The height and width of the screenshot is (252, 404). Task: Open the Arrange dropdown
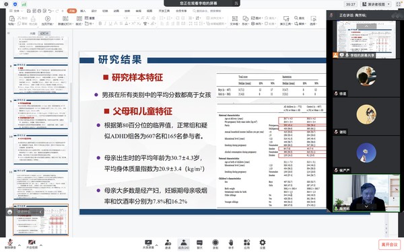click(x=257, y=24)
